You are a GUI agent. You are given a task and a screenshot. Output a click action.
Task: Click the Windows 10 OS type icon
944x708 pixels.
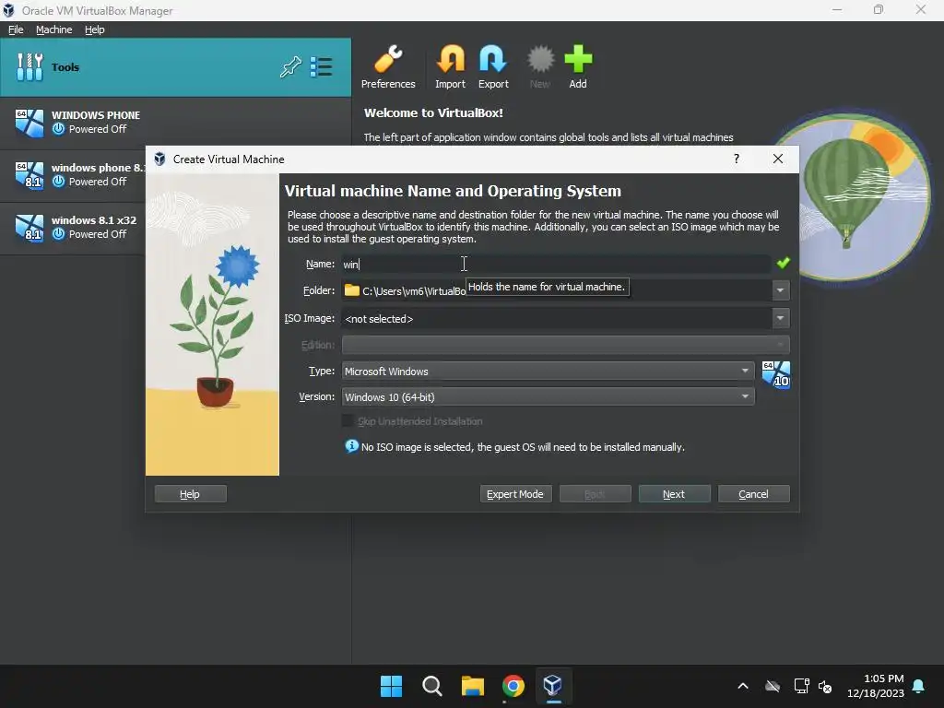click(775, 374)
